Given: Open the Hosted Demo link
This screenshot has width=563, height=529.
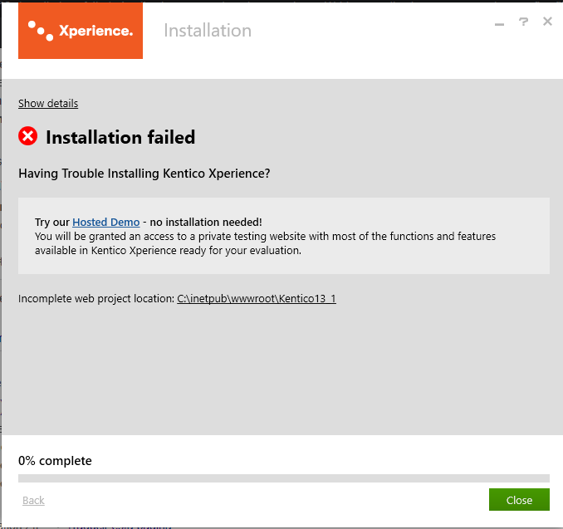Looking at the screenshot, I should [106, 222].
